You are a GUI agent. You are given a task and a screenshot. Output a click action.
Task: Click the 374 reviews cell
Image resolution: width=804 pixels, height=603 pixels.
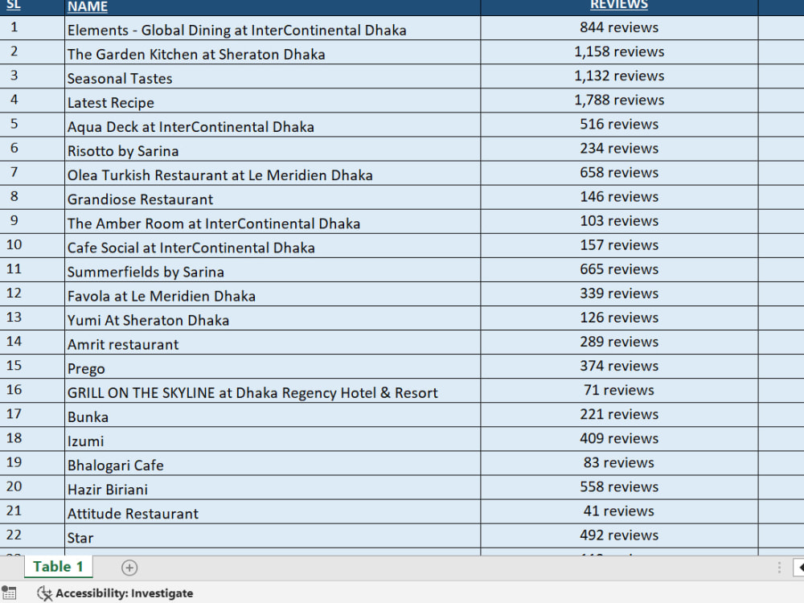coord(619,367)
